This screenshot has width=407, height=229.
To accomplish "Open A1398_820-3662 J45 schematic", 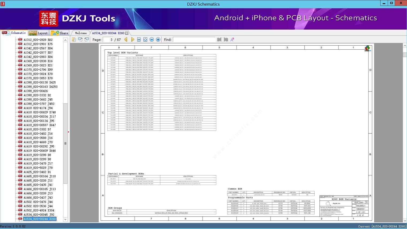I will tap(38, 99).
